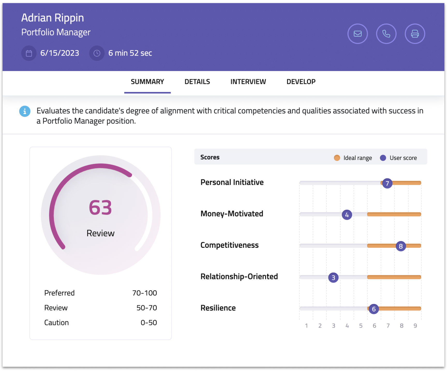Click the candidate name Adrian Rippin
This screenshot has height=371, width=448.
[x=53, y=18]
